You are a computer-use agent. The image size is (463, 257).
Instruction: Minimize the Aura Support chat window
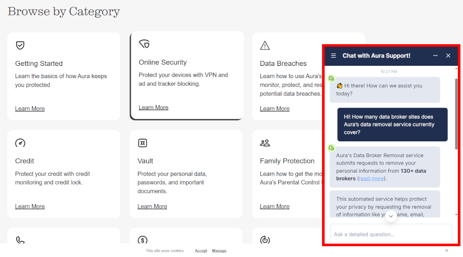pyautogui.click(x=435, y=56)
